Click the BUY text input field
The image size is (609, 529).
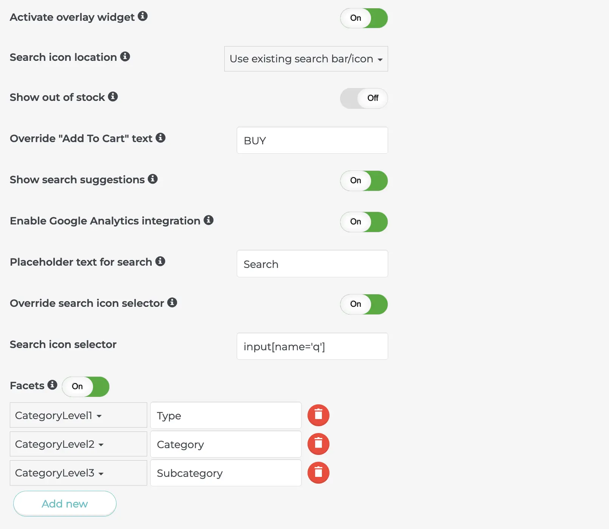(x=312, y=141)
